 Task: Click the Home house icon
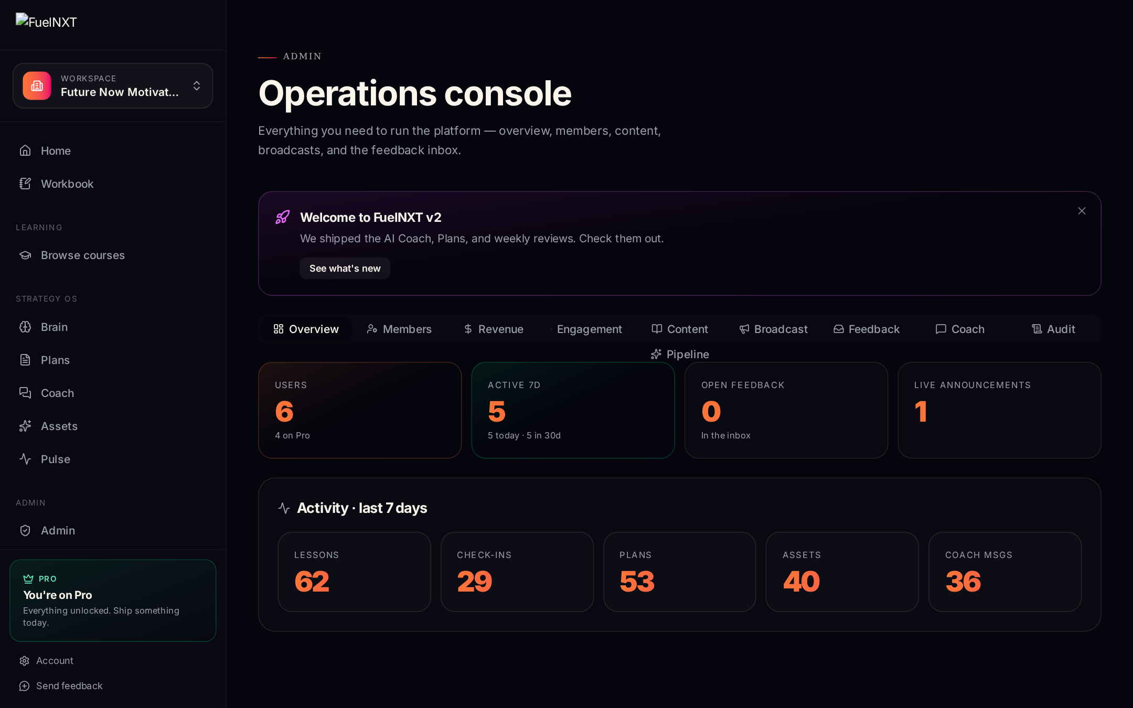point(25,151)
